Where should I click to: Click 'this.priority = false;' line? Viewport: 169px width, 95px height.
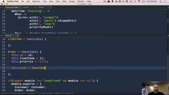click(30, 61)
